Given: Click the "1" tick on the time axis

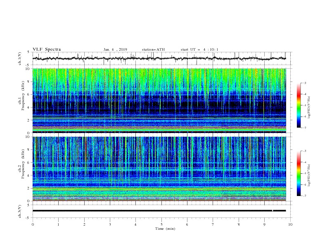Looking at the screenshot, I should (x=58, y=224).
